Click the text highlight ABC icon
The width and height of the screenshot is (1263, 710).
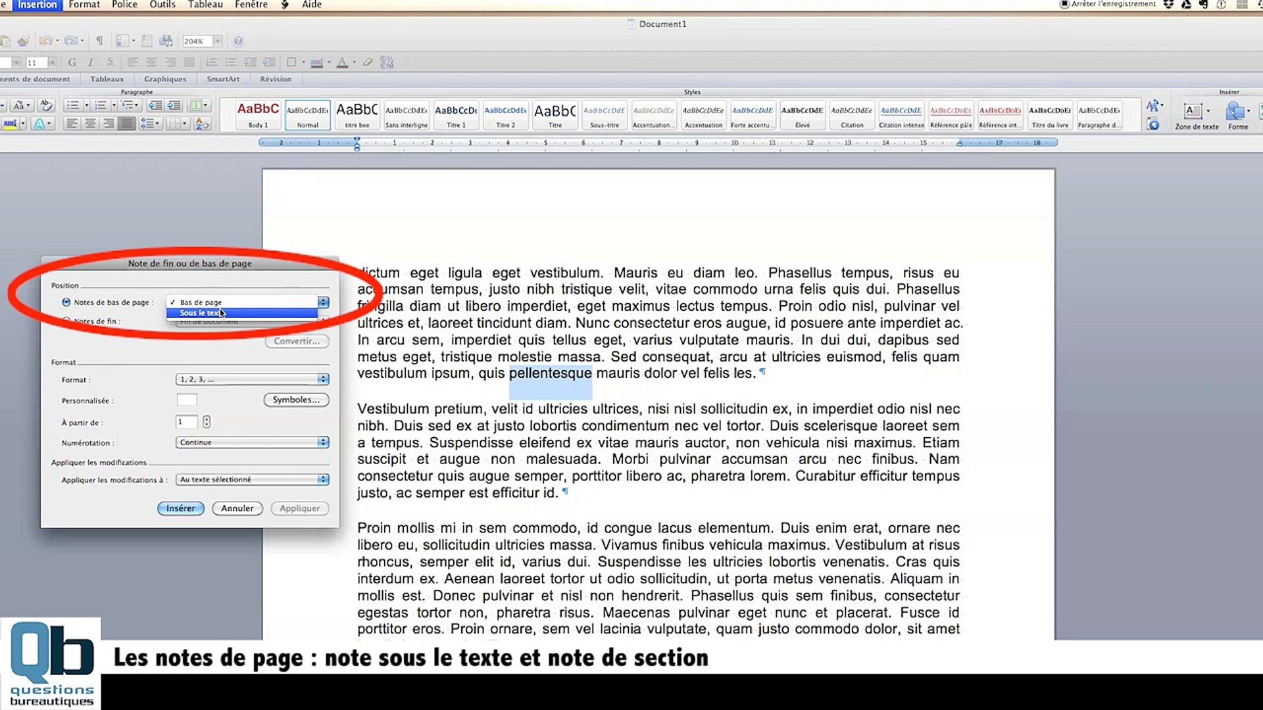pyautogui.click(x=10, y=124)
